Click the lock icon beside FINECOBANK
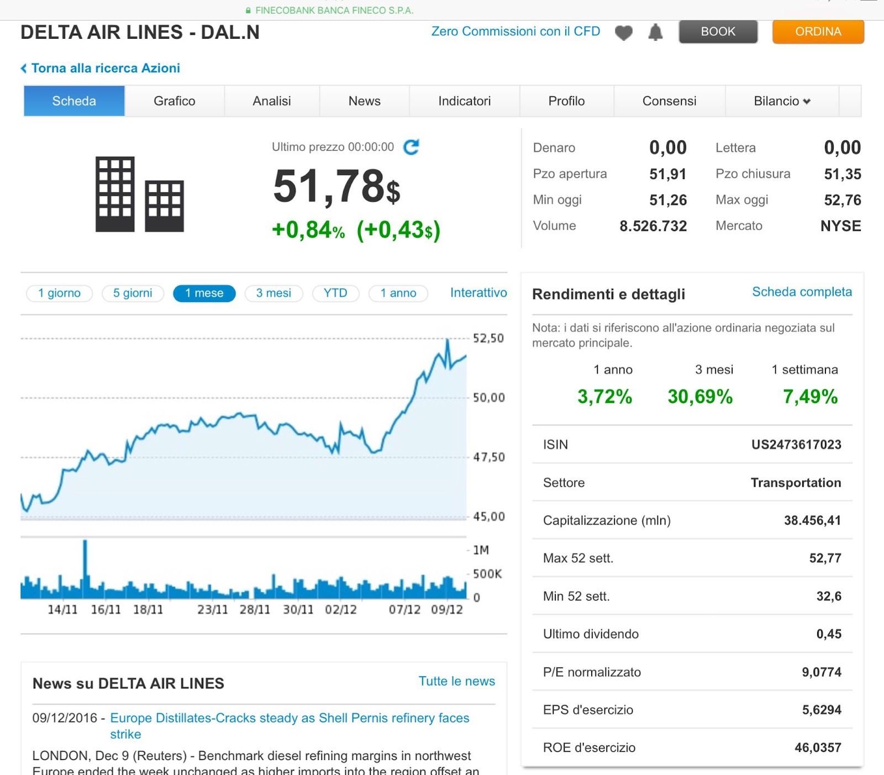Screen dimensions: 884x775 tap(248, 10)
